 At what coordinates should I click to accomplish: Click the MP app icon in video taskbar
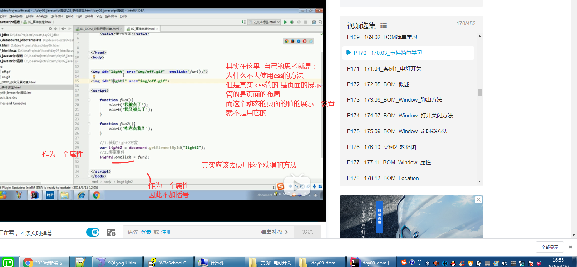click(50, 195)
